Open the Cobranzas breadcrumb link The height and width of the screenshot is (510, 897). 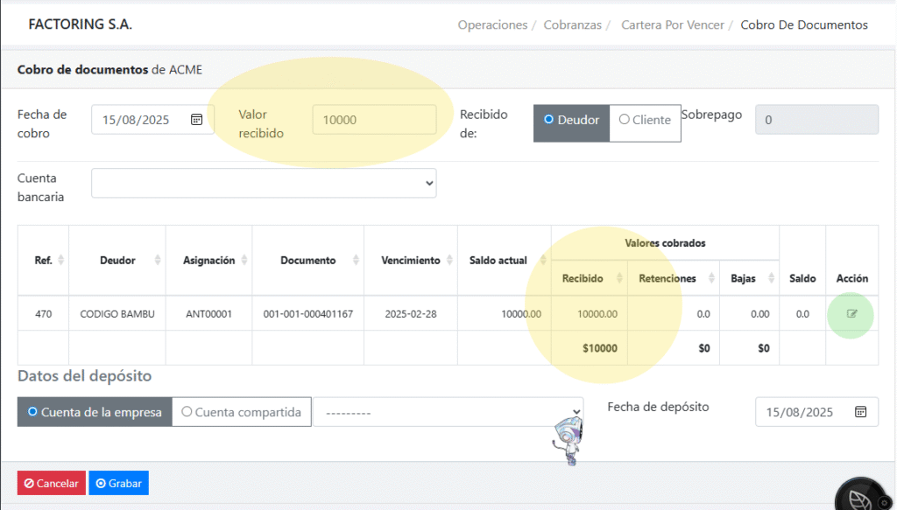click(573, 24)
